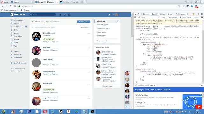Open Сообщения in left menu

[18, 27]
